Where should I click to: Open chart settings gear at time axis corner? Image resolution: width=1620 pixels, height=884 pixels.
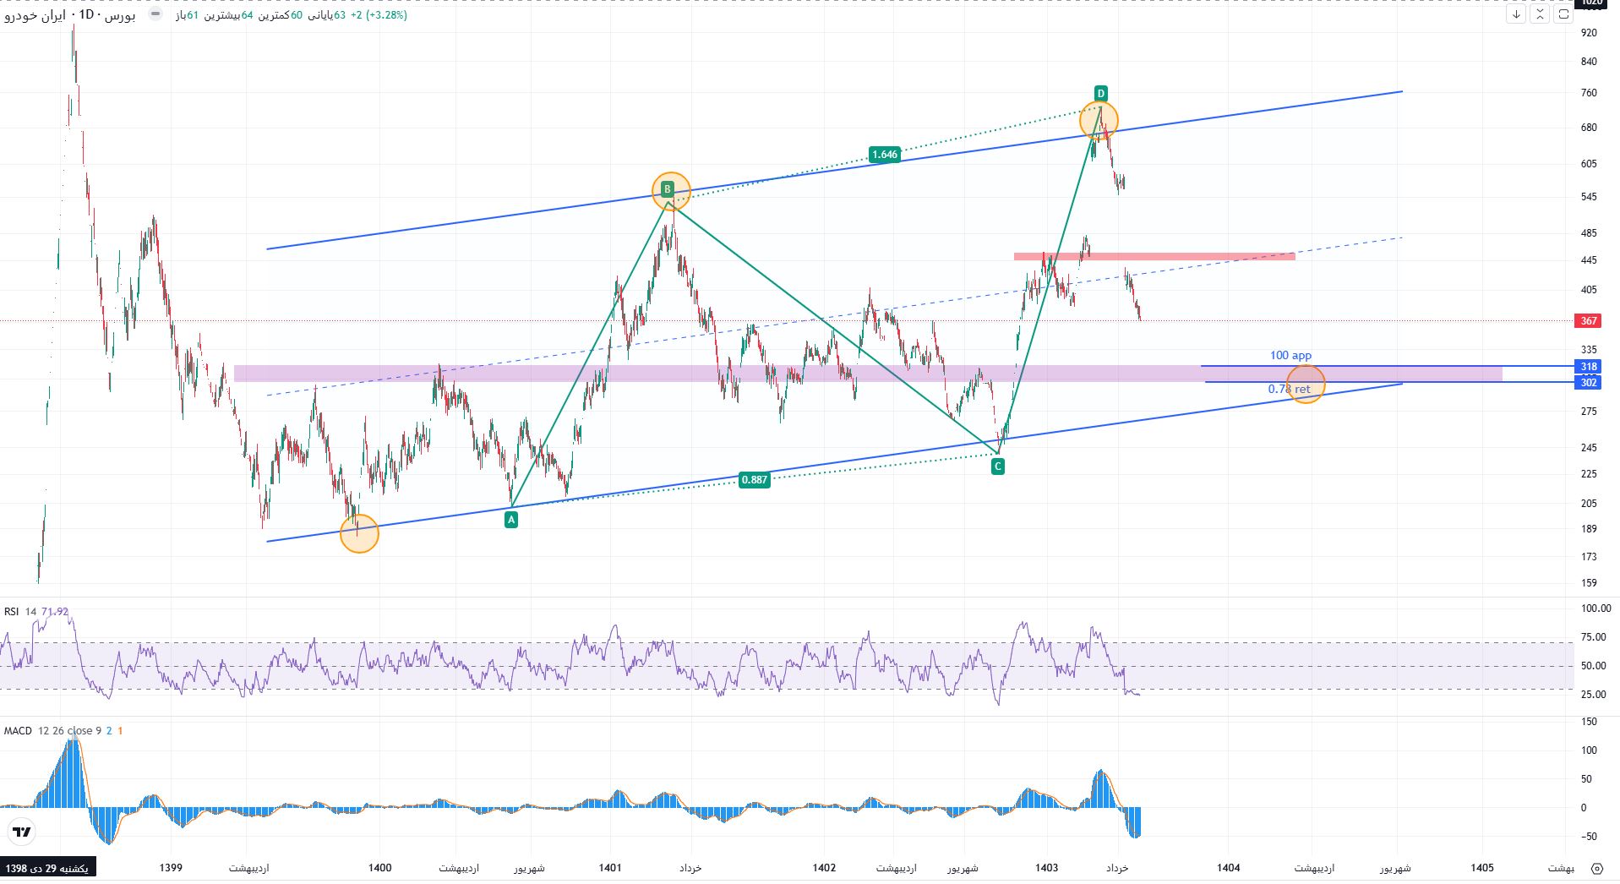coord(1596,868)
